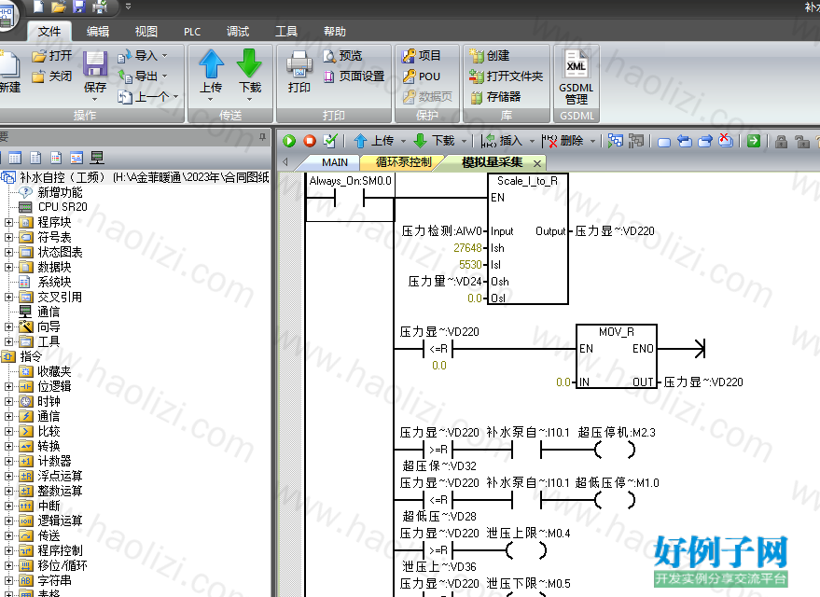Screen dimensions: 820x597
Task: Click quick access New document icon
Action: [x=38, y=7]
